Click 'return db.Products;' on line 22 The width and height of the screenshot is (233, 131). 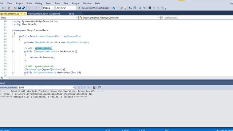(x=42, y=57)
